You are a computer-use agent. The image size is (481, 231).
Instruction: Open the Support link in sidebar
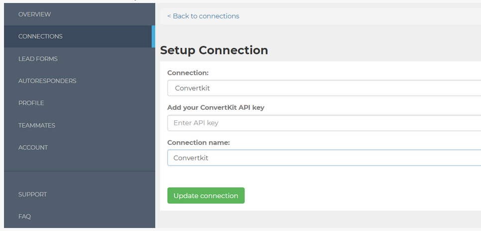[x=32, y=195]
